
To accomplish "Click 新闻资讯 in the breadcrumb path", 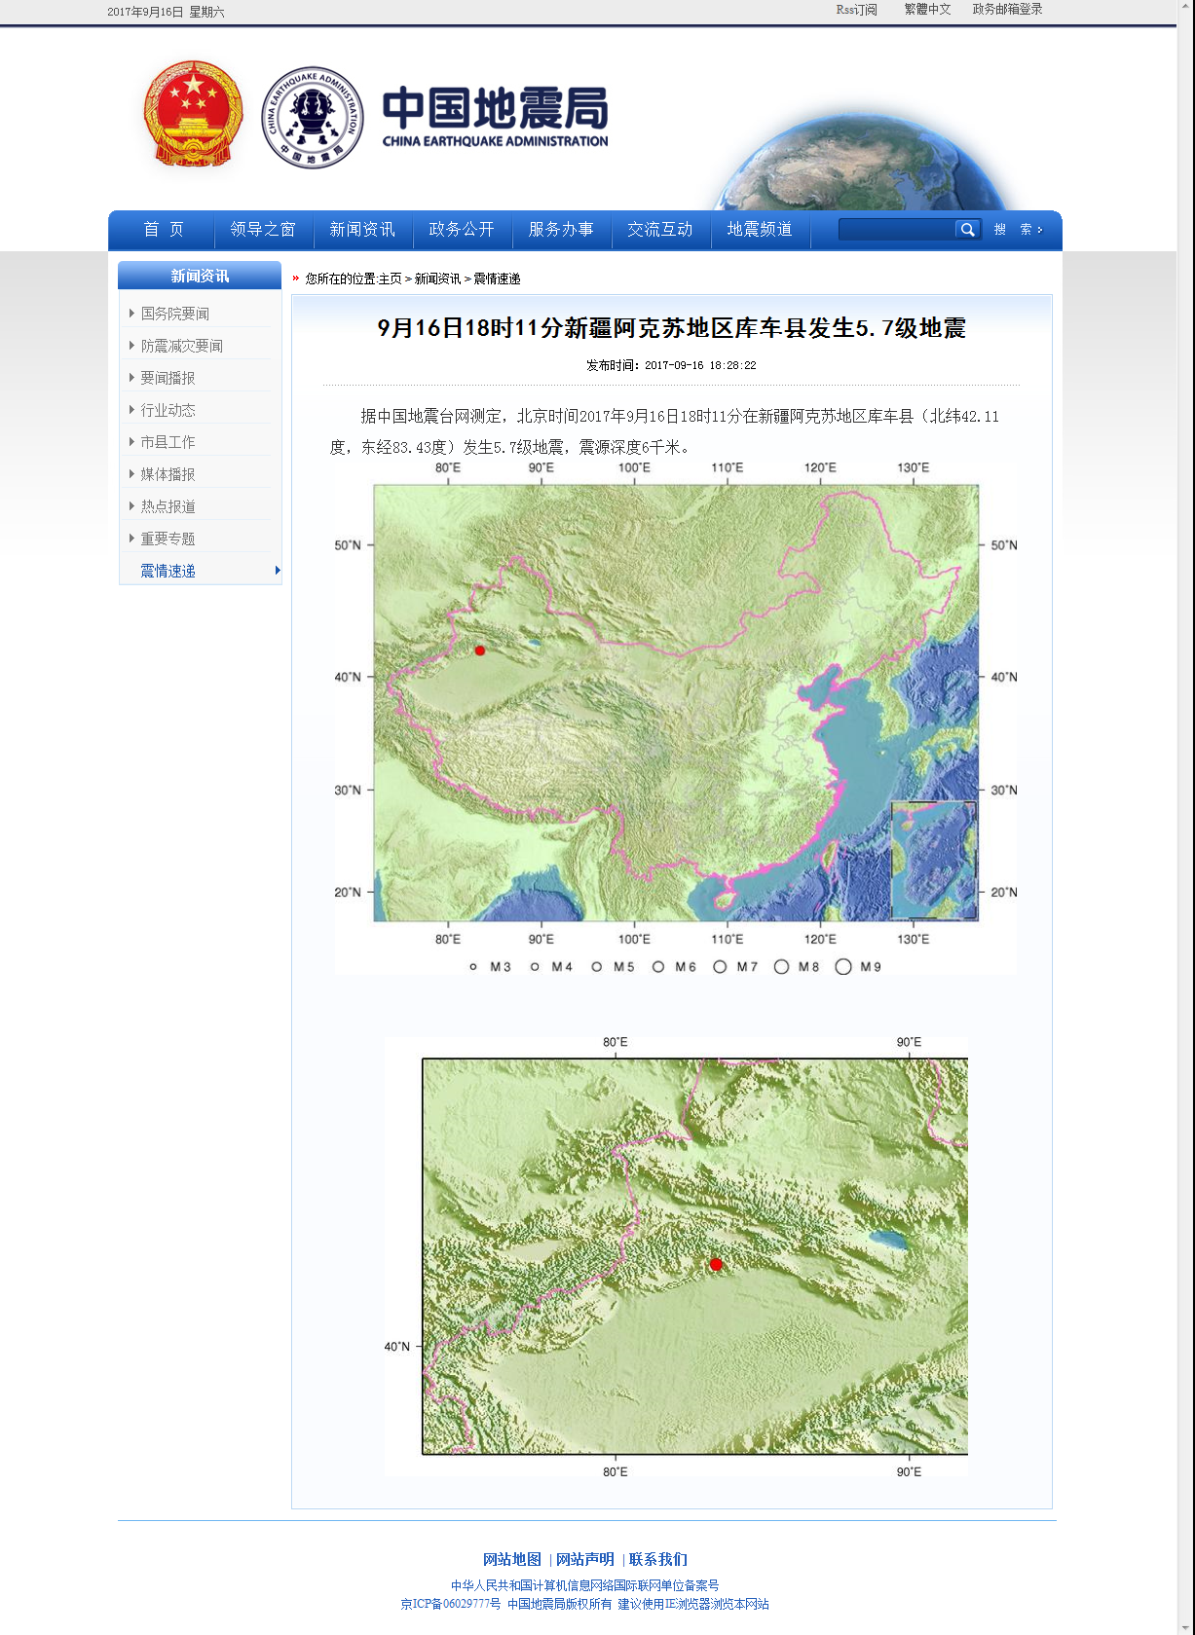I will click(437, 279).
